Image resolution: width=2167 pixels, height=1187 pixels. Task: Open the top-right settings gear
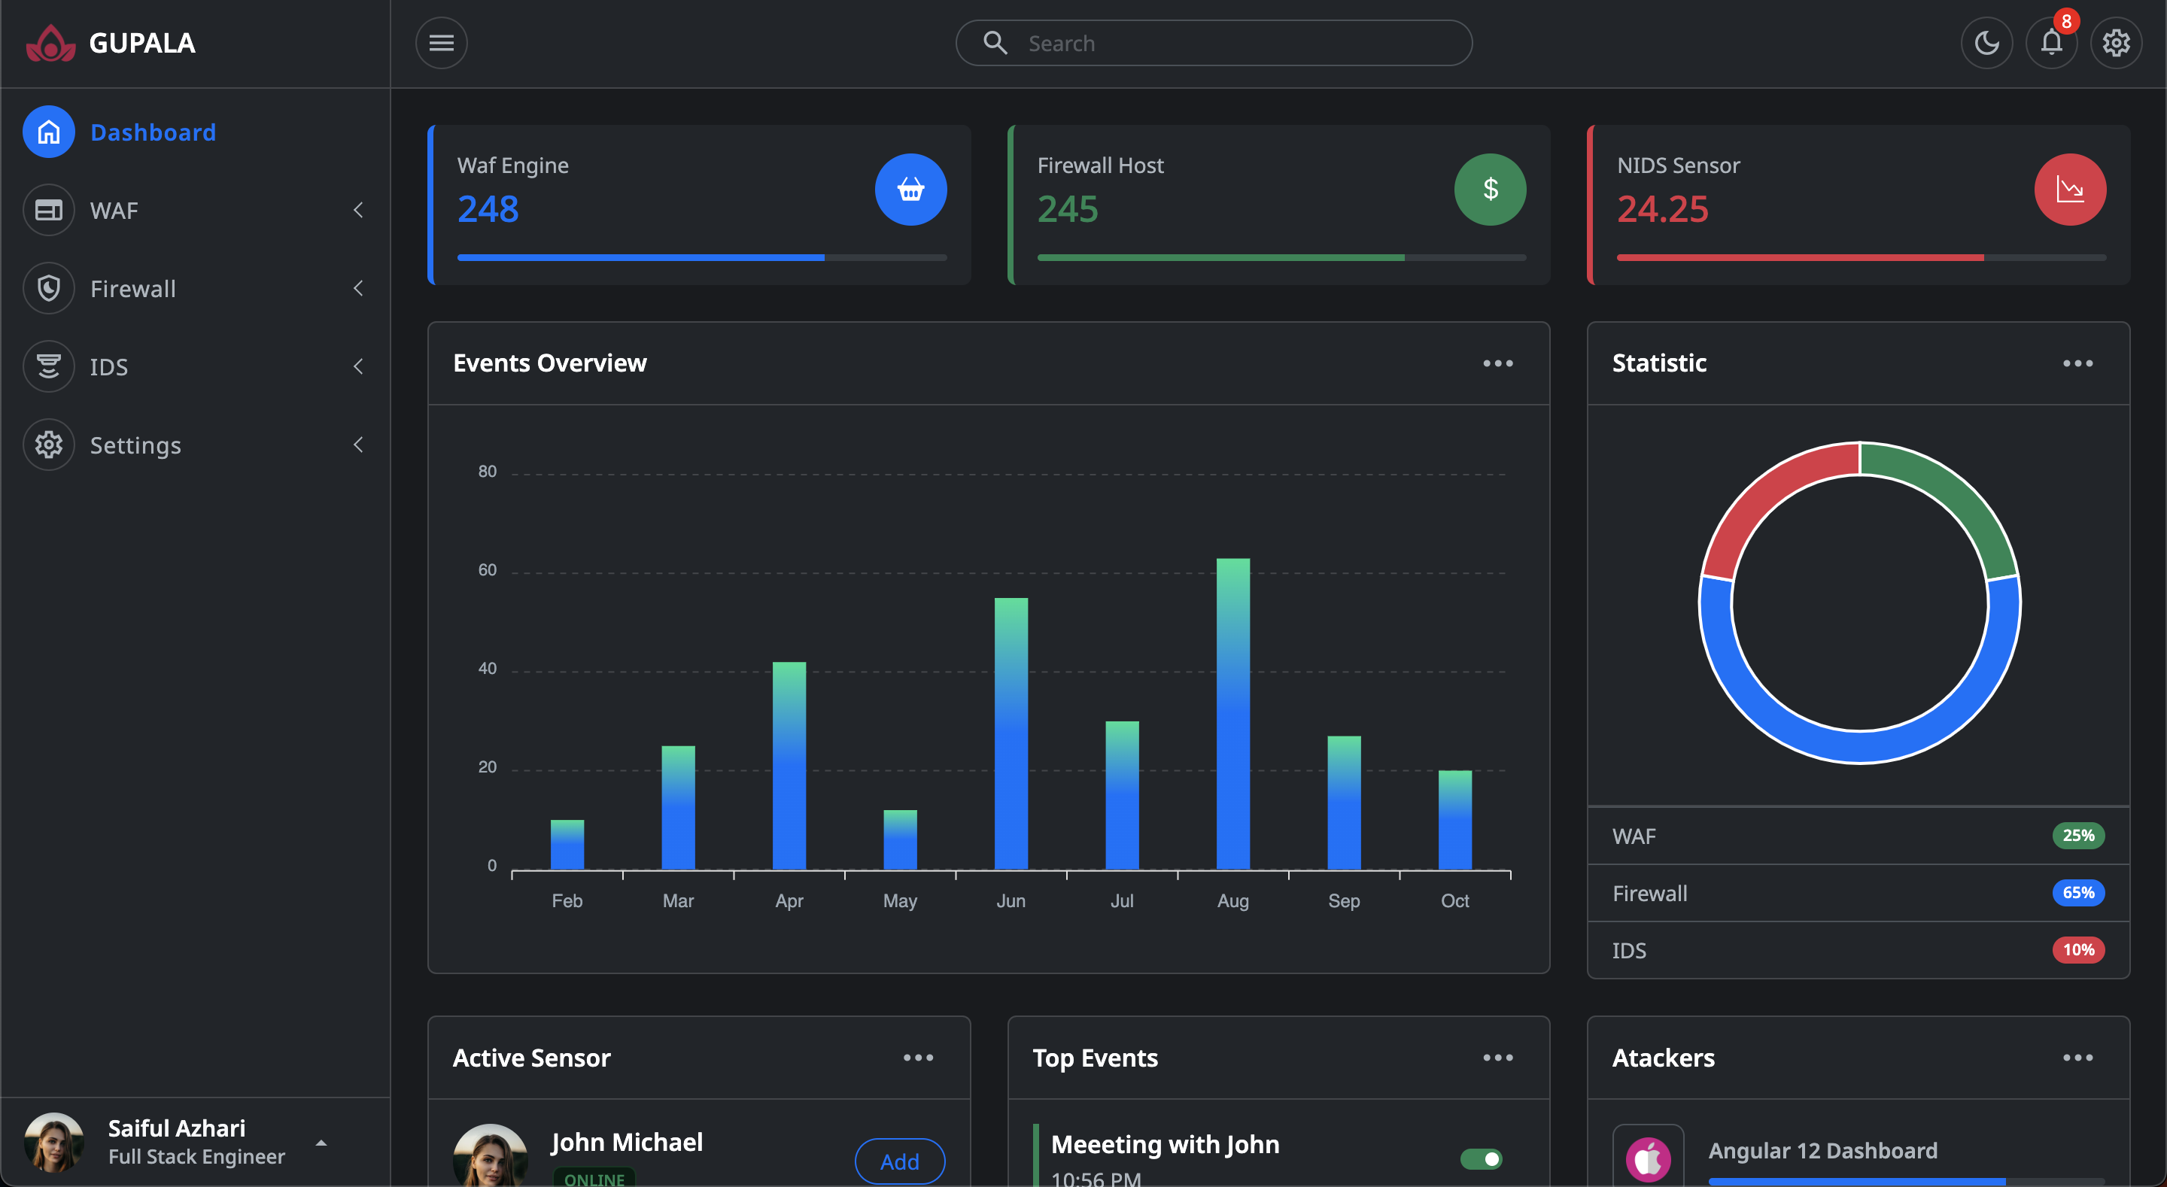coord(2116,43)
